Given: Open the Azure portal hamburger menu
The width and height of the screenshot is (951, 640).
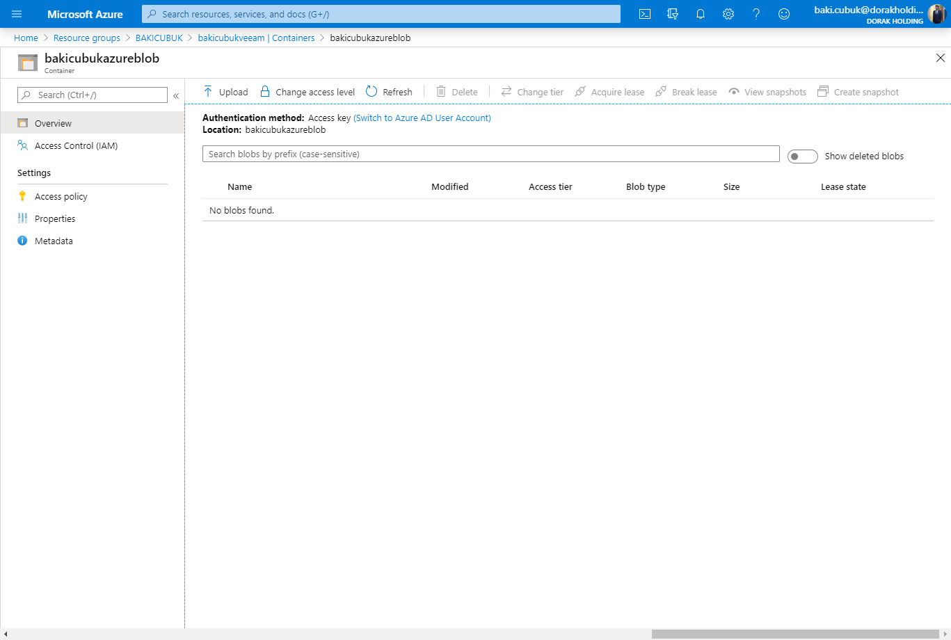Looking at the screenshot, I should pyautogui.click(x=17, y=14).
